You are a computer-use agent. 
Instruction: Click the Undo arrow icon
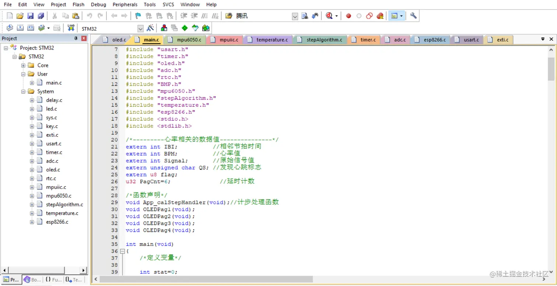[90, 16]
